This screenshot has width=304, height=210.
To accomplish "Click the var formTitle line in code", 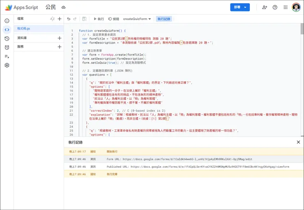I will (127, 39).
